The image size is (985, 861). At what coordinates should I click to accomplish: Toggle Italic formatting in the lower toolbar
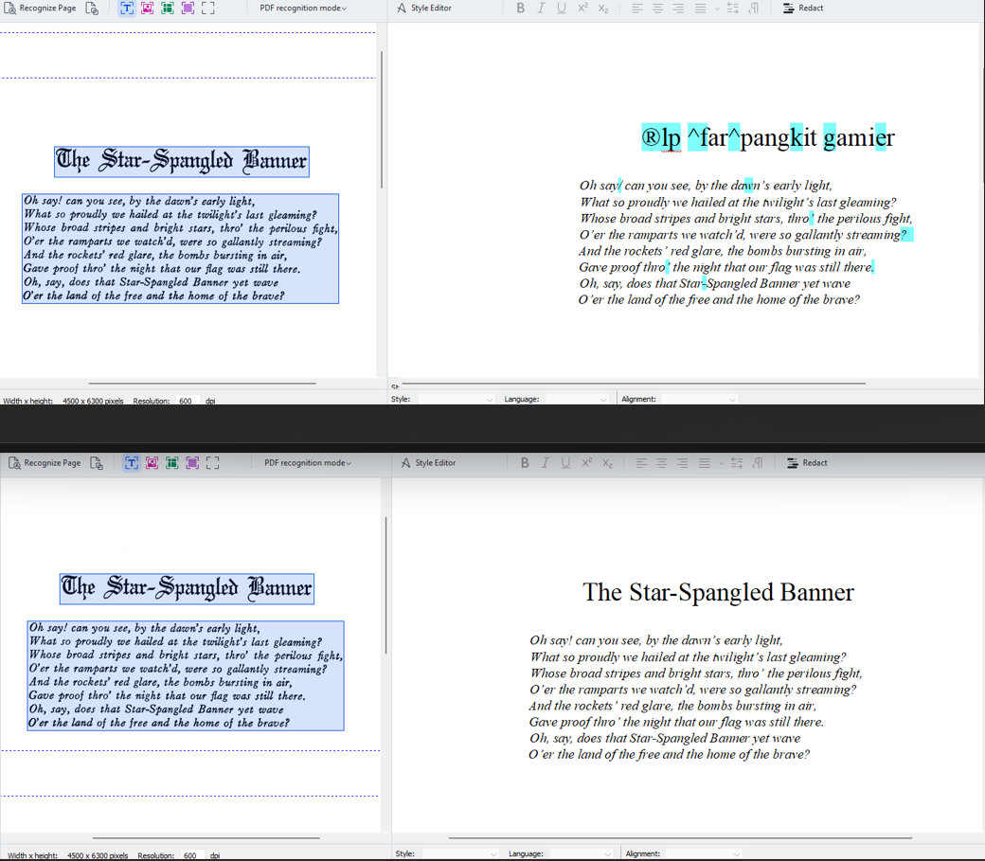545,463
